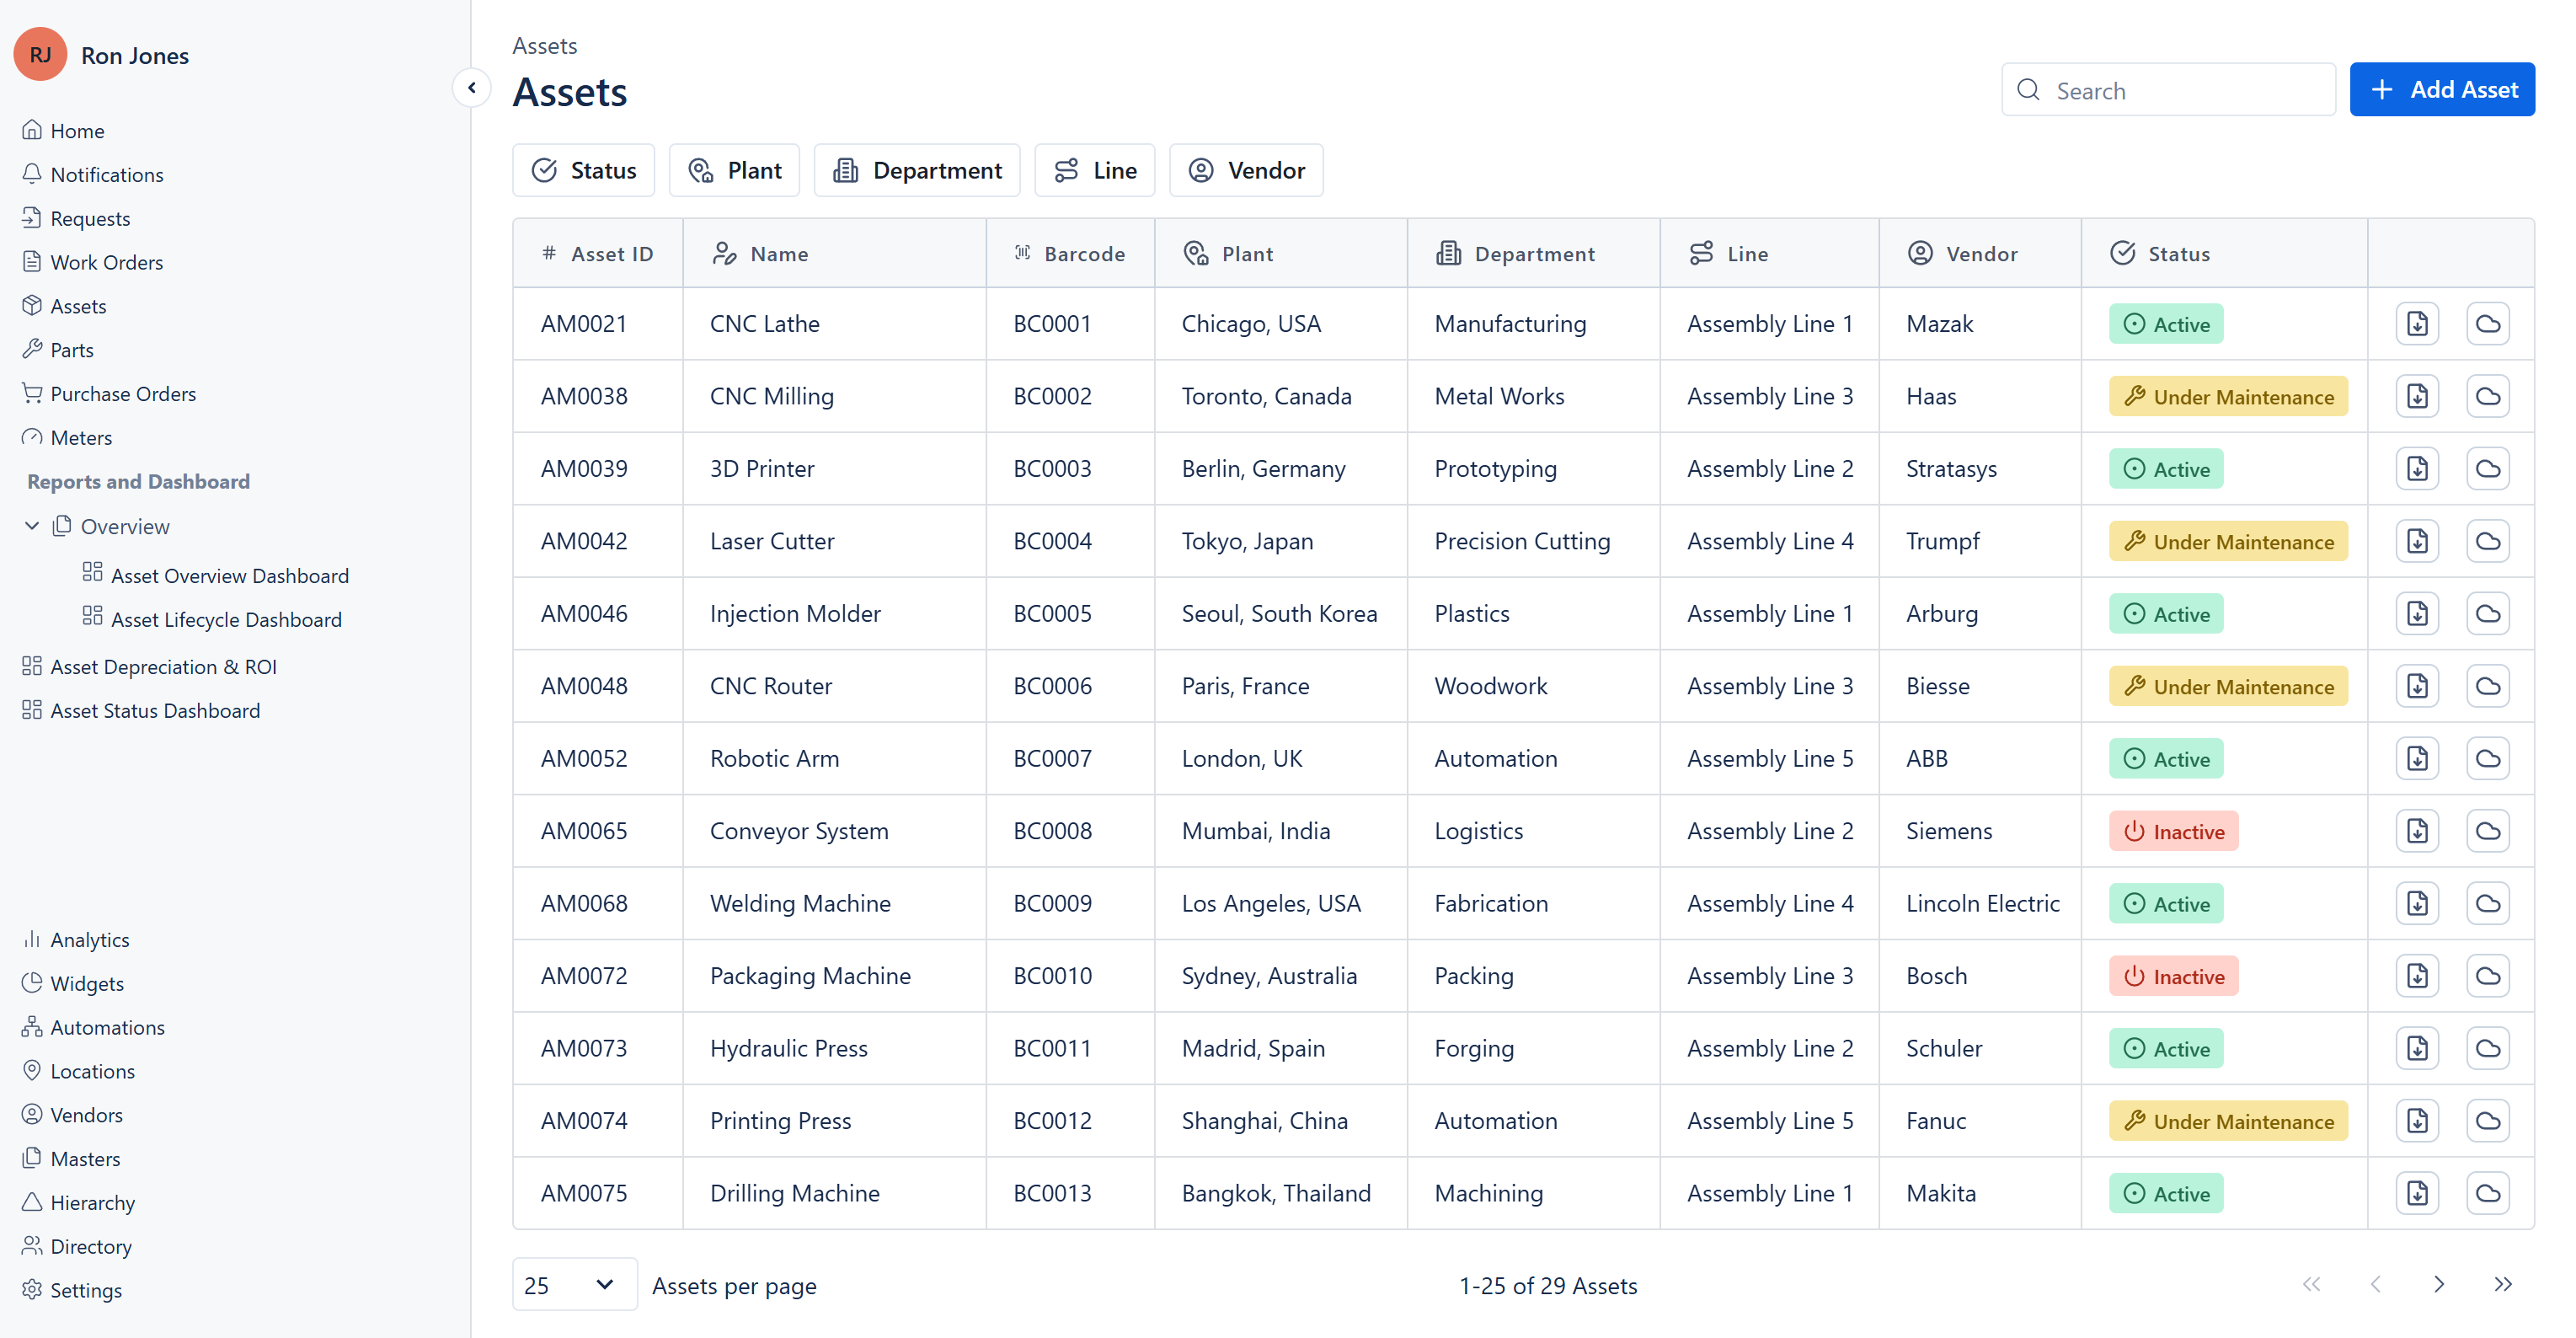Open the Vendor filter dropdown
The height and width of the screenshot is (1338, 2576).
click(x=1246, y=171)
